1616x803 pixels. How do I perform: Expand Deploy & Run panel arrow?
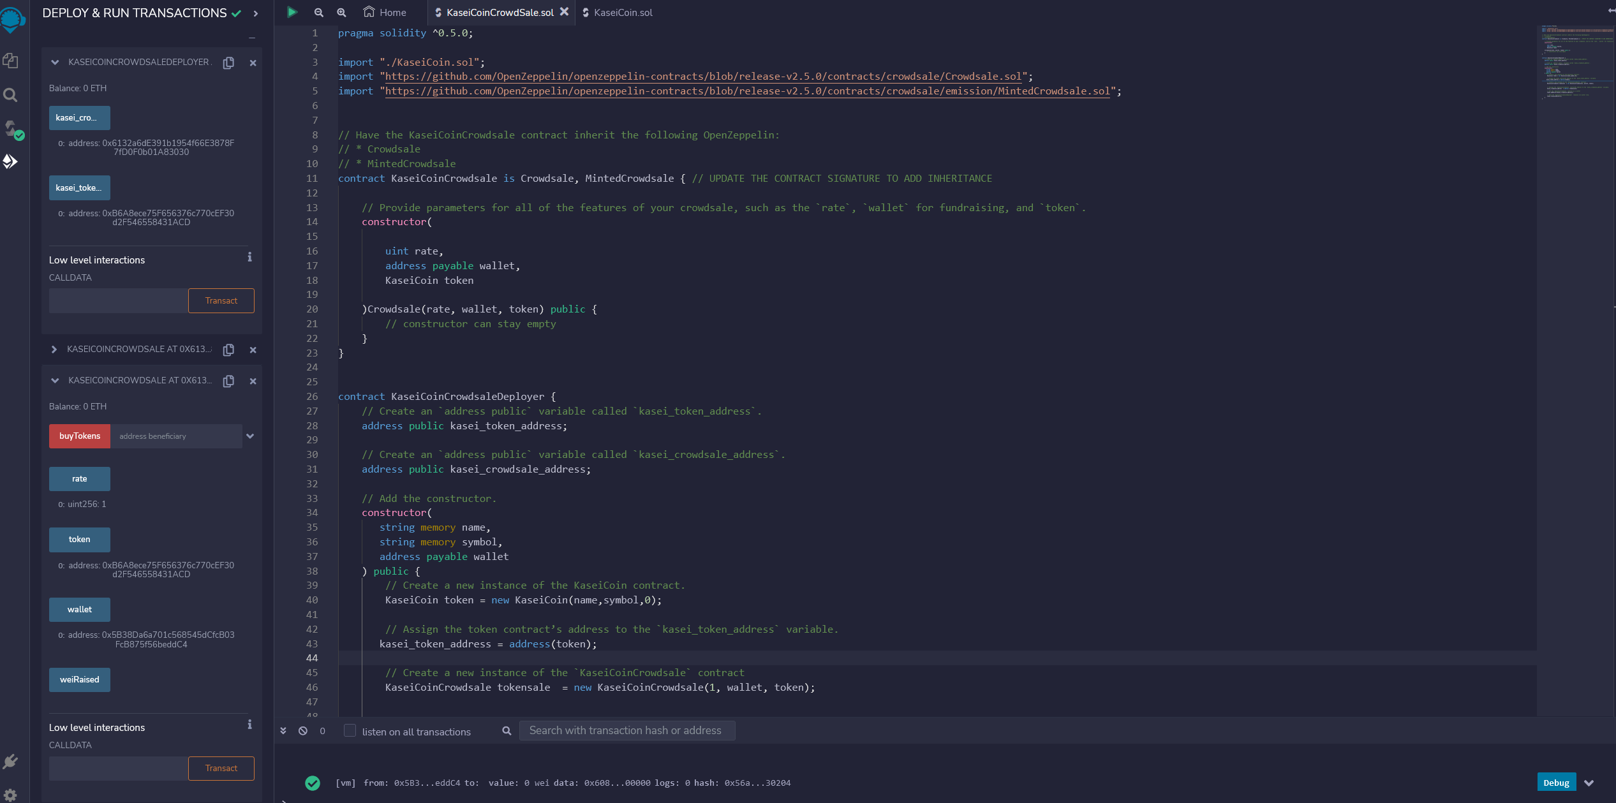click(x=256, y=13)
